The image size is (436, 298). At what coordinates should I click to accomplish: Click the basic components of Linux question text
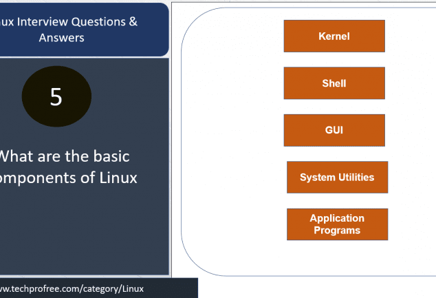(x=68, y=167)
